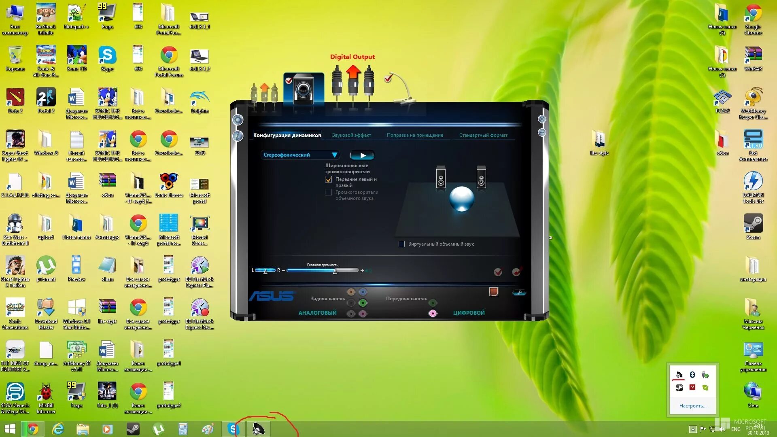Click the mute speaker icon beside volume
Screen dimensions: 777x437
[x=368, y=271]
